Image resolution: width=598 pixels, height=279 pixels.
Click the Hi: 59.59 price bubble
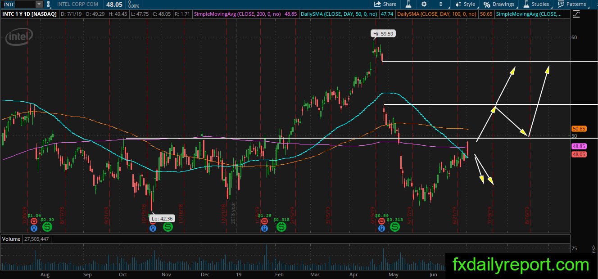pyautogui.click(x=383, y=33)
